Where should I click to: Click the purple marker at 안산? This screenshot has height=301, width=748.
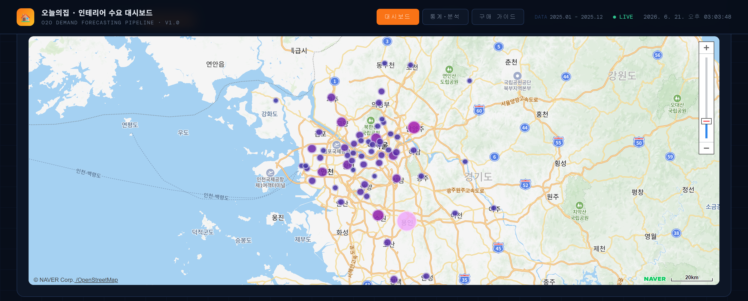tap(341, 202)
